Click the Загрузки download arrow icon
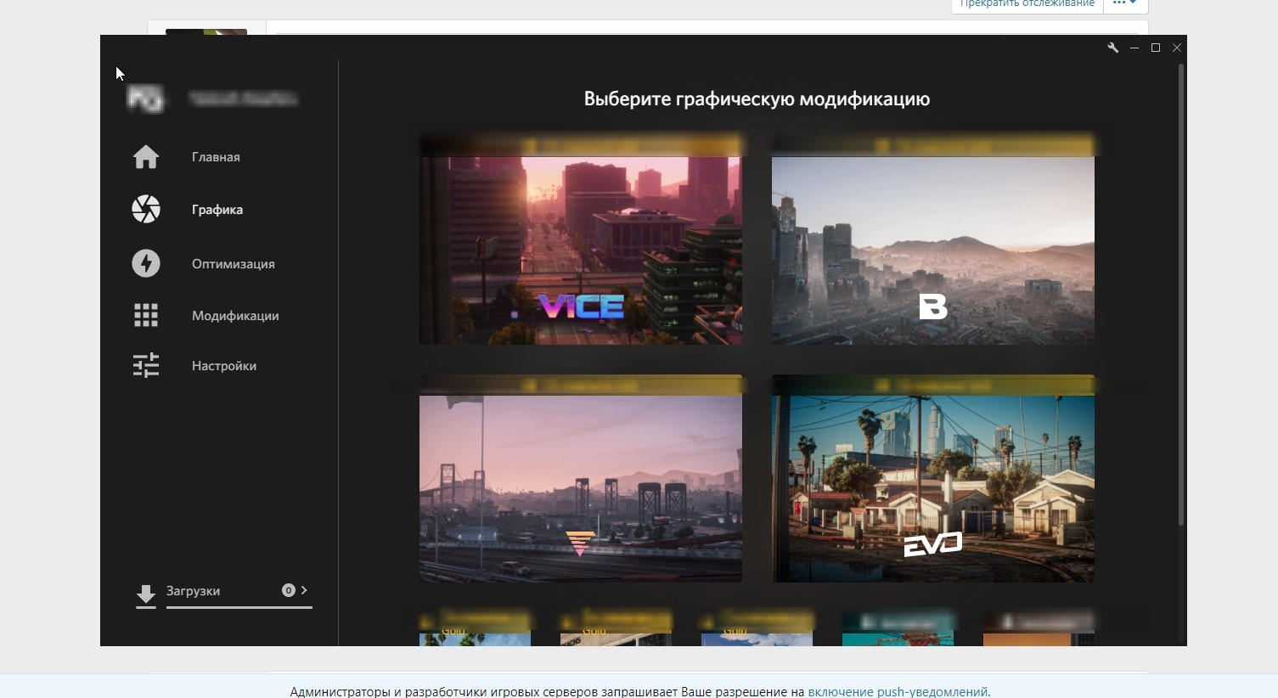1278x698 pixels. click(x=146, y=596)
